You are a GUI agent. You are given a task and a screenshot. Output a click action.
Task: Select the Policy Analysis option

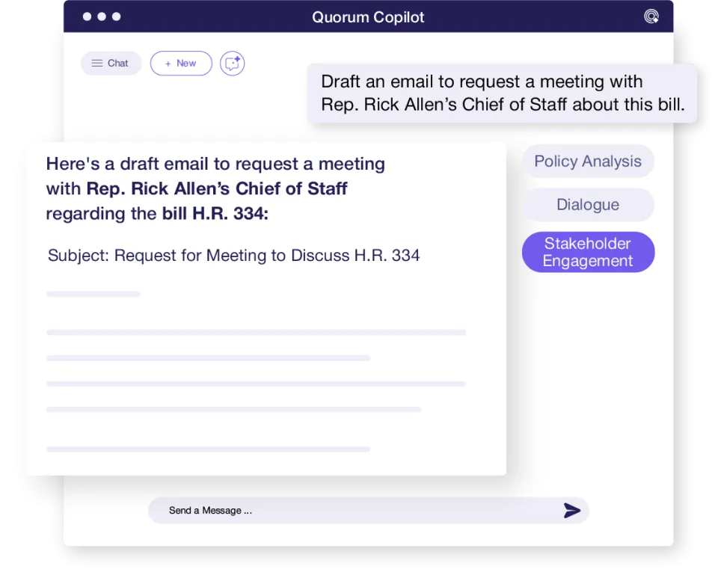(x=588, y=161)
